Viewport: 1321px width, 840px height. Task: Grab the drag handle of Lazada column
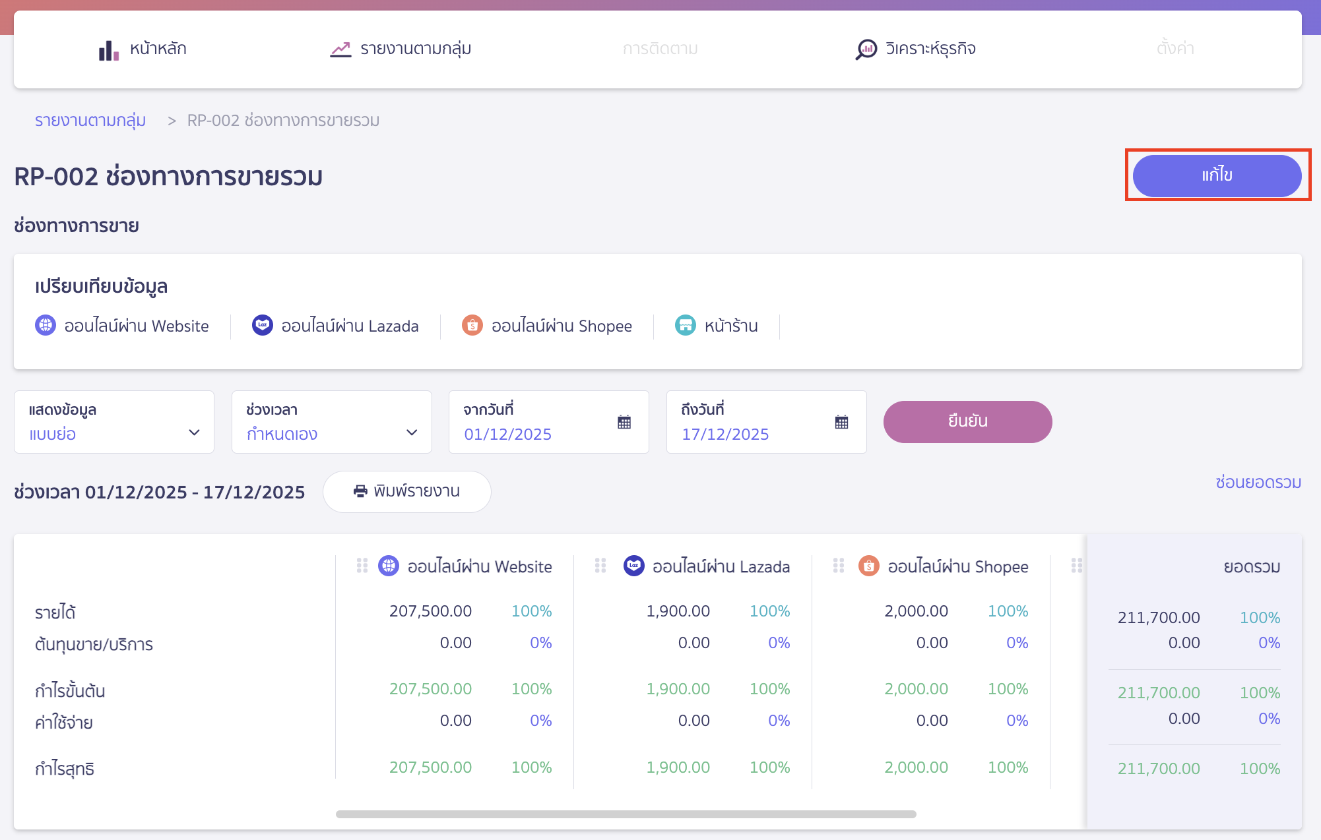[600, 566]
